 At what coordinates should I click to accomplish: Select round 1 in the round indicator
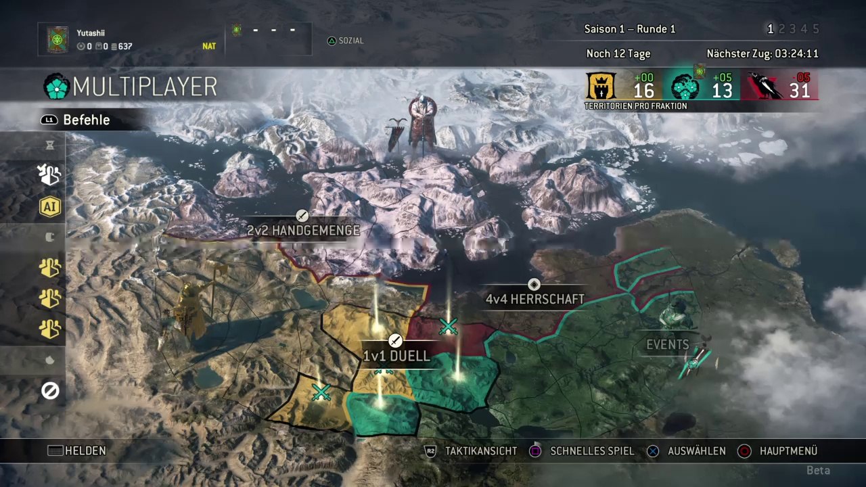pos(770,29)
